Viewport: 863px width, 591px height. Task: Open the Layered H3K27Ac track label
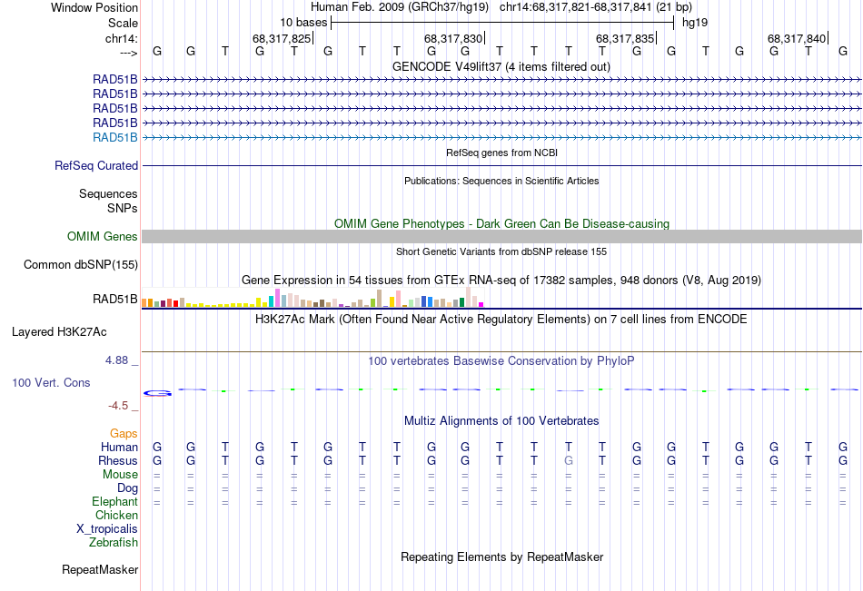[59, 332]
